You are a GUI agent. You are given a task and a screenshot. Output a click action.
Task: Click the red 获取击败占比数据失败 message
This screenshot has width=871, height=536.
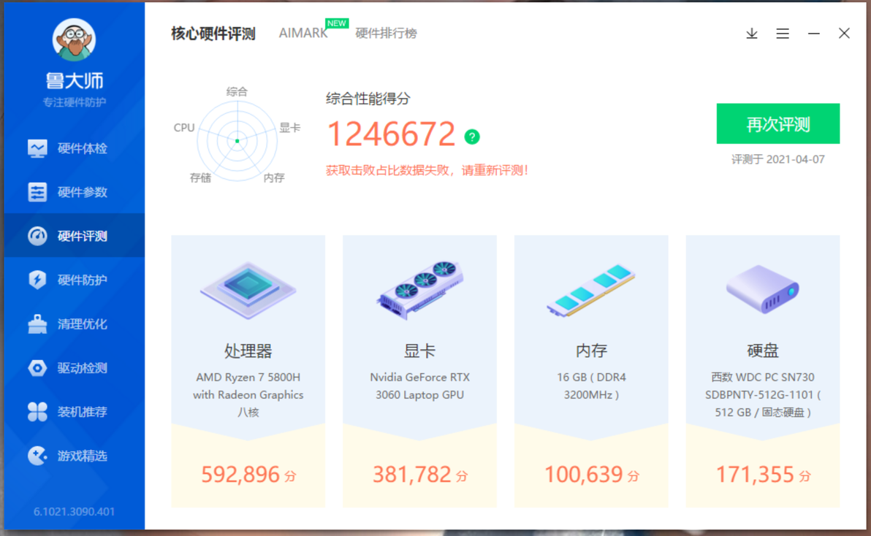point(427,170)
